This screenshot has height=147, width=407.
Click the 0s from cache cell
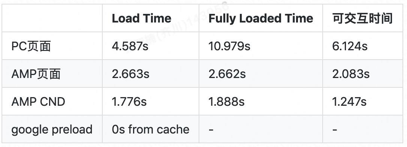tap(151, 129)
